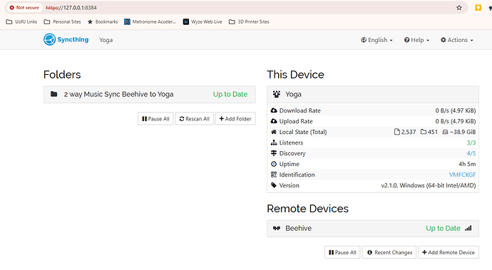Click the yellow extension icon in browser toolbar
This screenshot has width=492, height=270.
478,8
